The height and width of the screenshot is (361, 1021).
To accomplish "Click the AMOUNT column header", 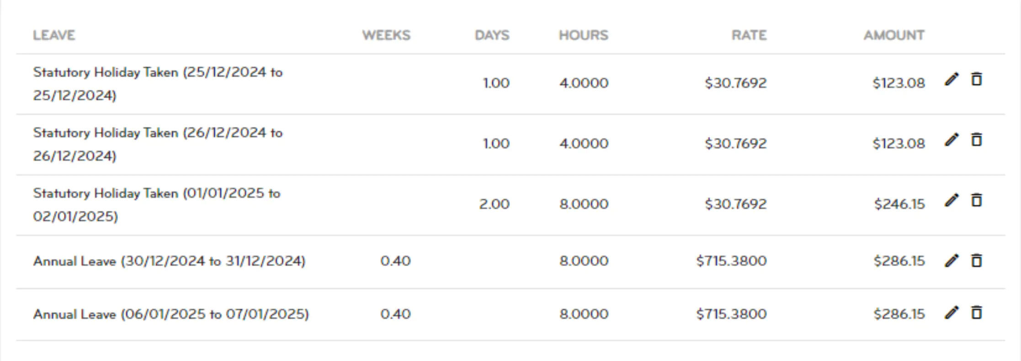I will pos(894,35).
